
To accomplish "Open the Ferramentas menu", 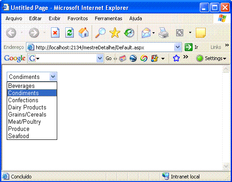I will pyautogui.click(x=109, y=18).
